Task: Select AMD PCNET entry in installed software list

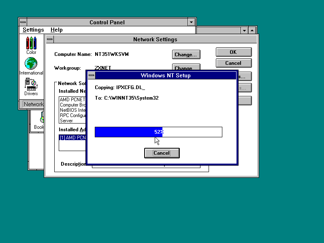Action: click(x=72, y=100)
